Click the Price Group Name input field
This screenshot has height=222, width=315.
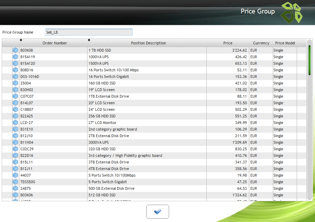[x=89, y=32]
